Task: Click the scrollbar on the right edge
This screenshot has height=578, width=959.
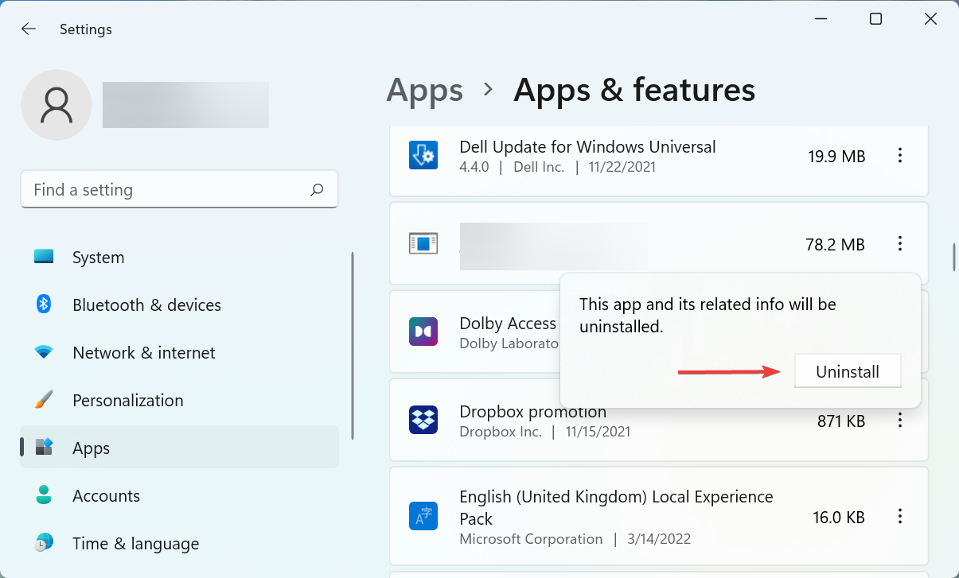Action: click(953, 257)
